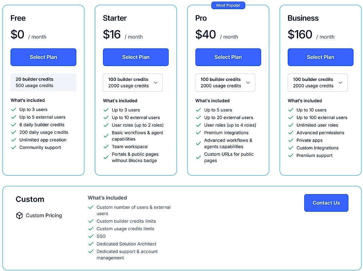Image resolution: width=363 pixels, height=271 pixels.
Task: Click the checkmark next to Premium integrations
Action: (x=198, y=133)
